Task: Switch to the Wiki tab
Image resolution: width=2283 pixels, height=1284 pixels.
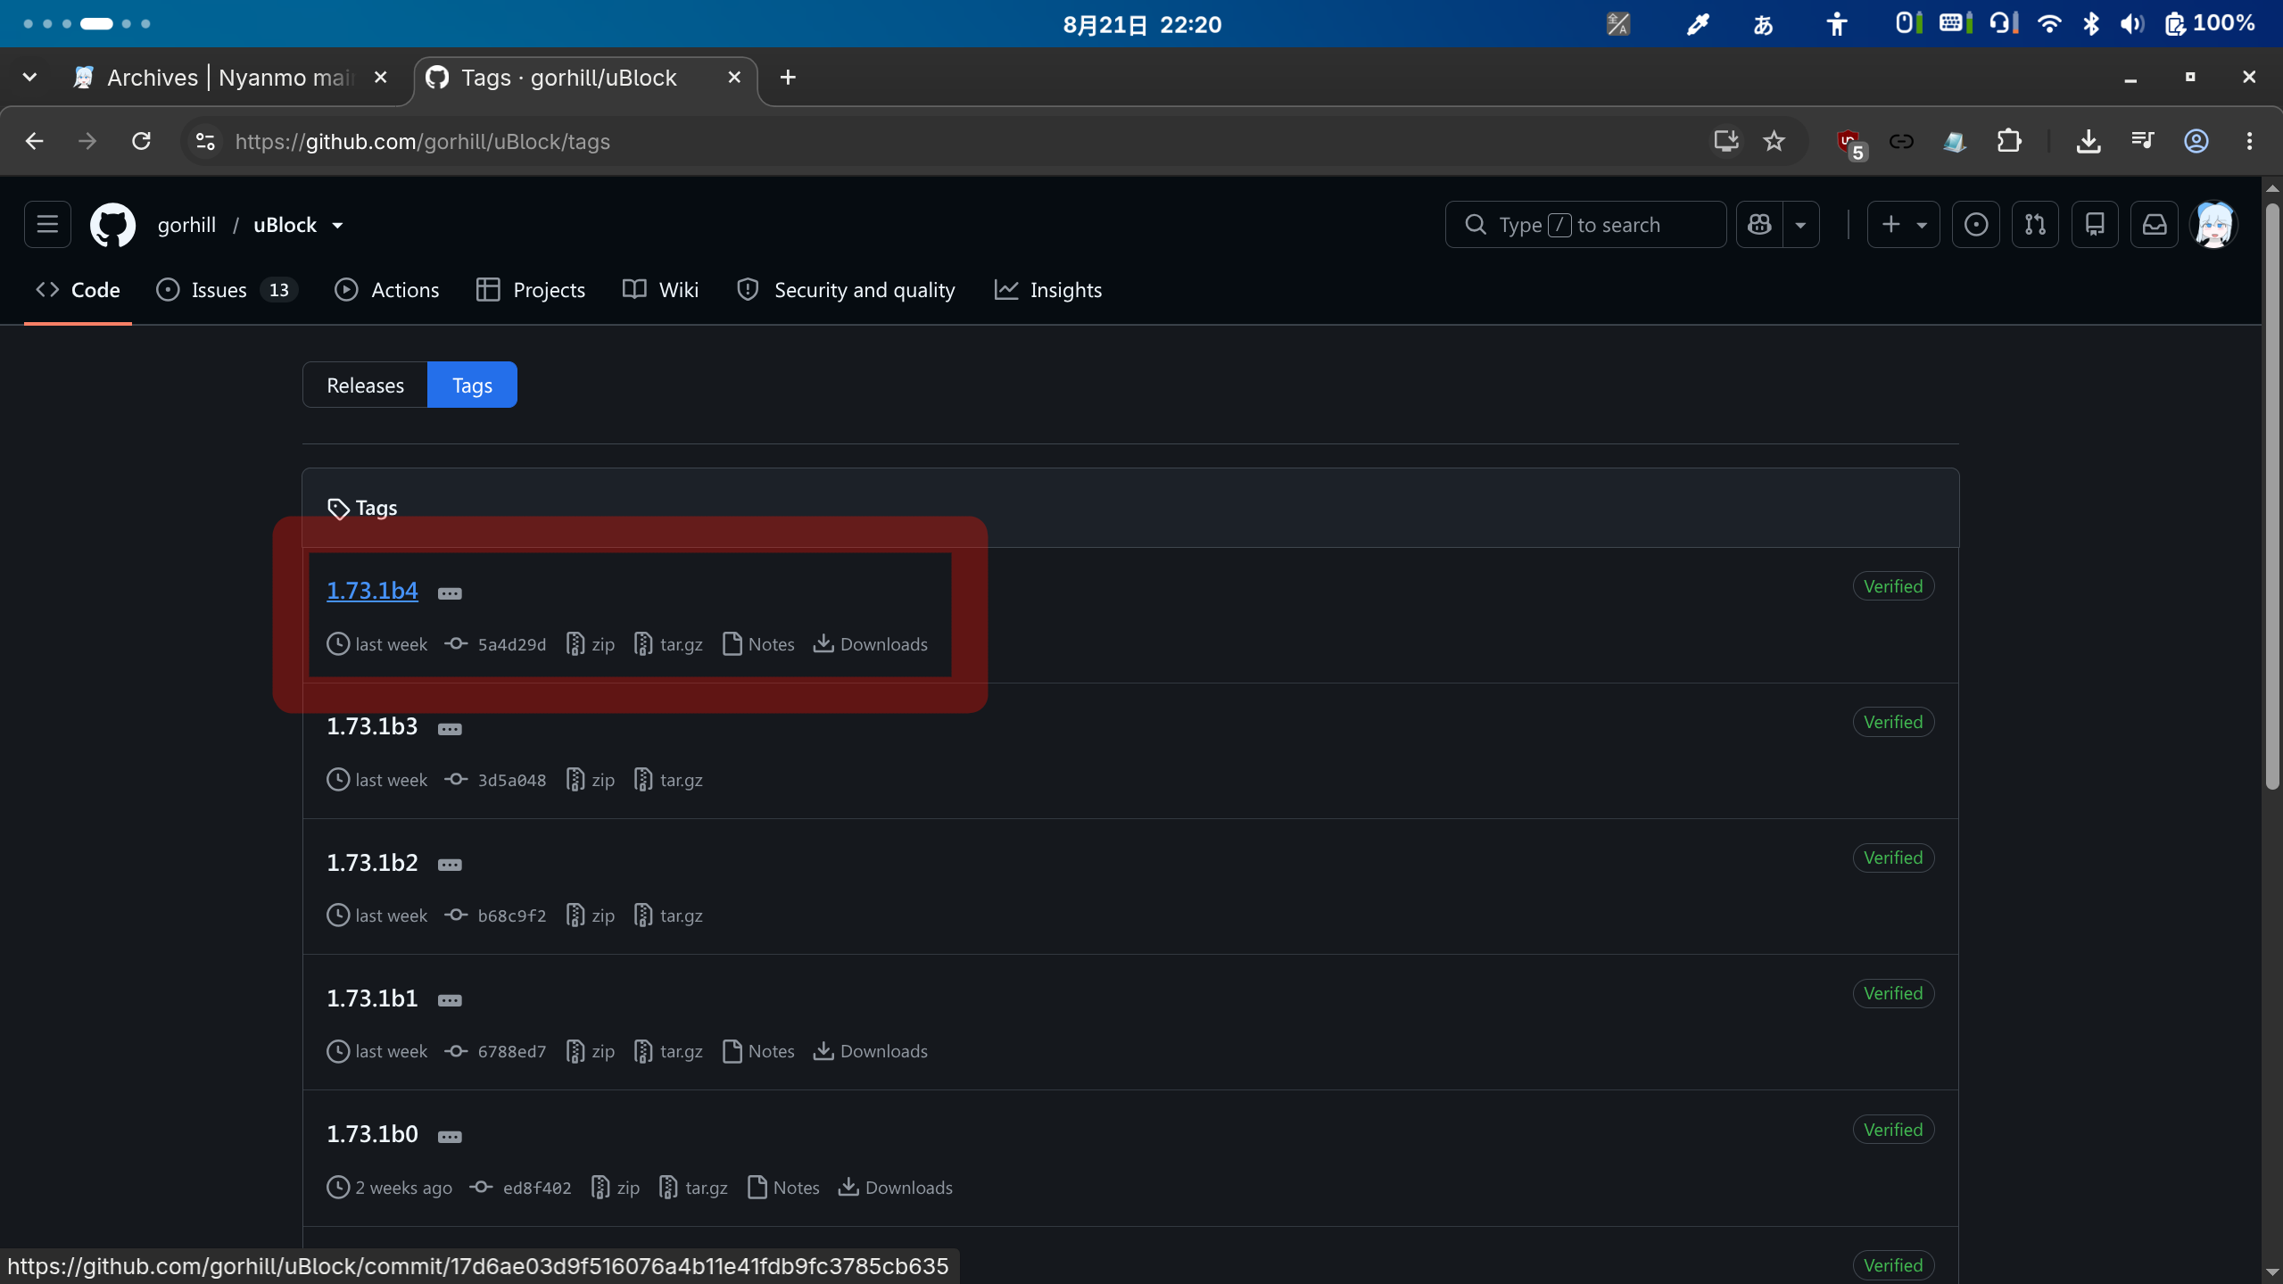Action: coord(661,290)
